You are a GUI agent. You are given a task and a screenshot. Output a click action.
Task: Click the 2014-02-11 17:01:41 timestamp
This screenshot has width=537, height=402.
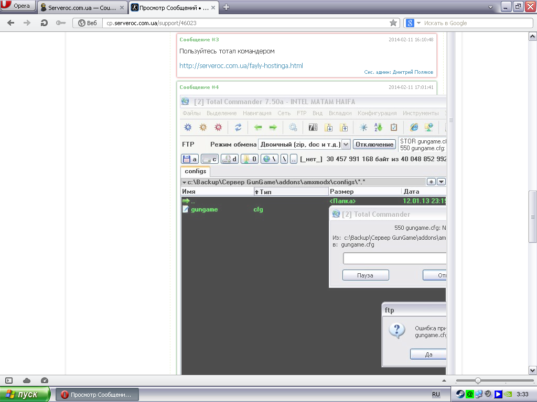tap(411, 87)
